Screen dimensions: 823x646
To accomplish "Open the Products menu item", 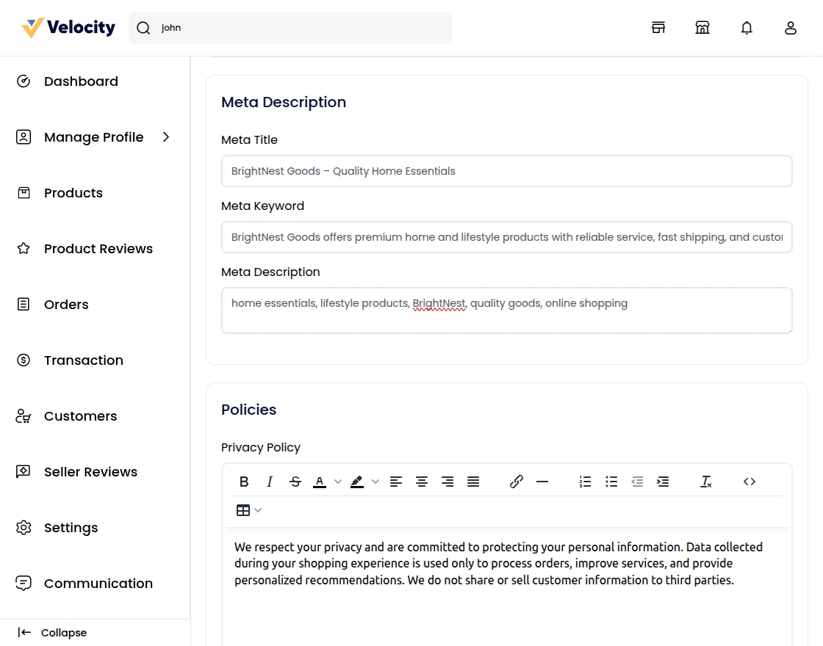I will click(73, 193).
